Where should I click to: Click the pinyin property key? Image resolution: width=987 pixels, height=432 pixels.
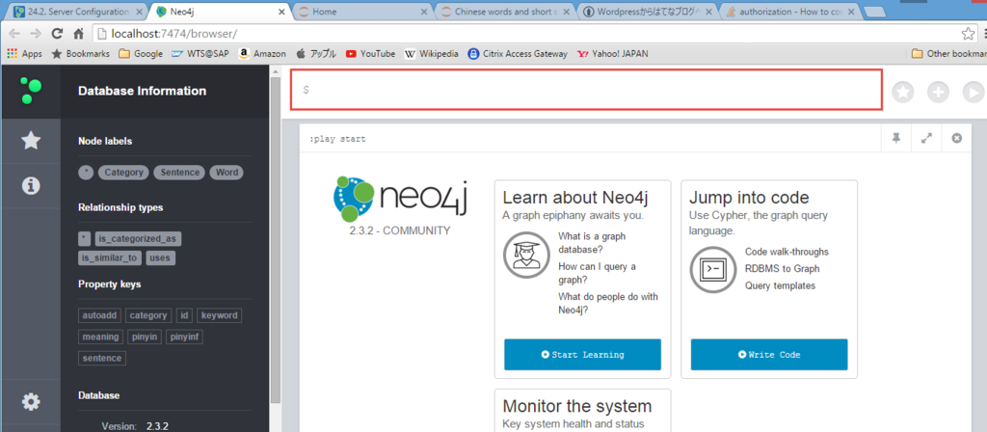pos(145,337)
